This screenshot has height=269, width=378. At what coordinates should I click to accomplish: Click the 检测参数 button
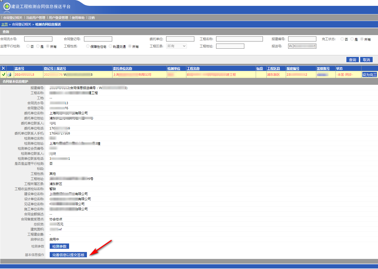59,246
